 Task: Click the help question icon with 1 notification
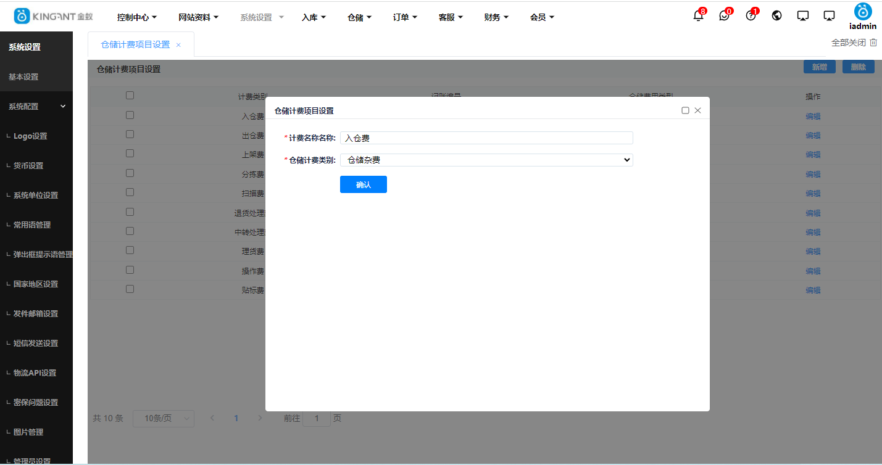pyautogui.click(x=751, y=16)
